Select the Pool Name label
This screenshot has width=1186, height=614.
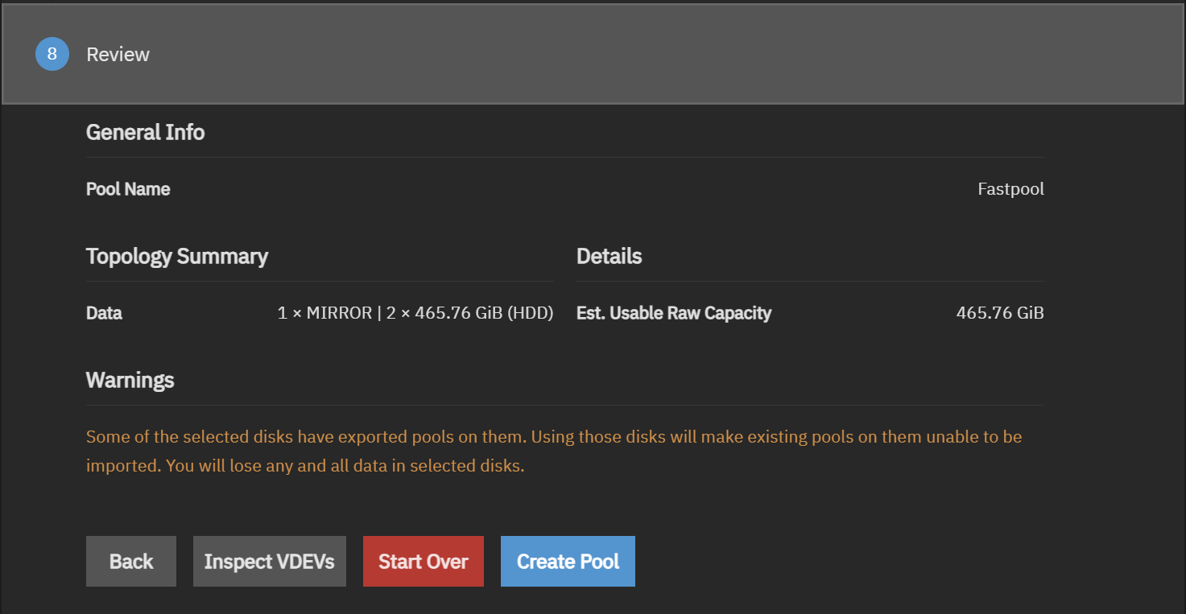pyautogui.click(x=128, y=189)
